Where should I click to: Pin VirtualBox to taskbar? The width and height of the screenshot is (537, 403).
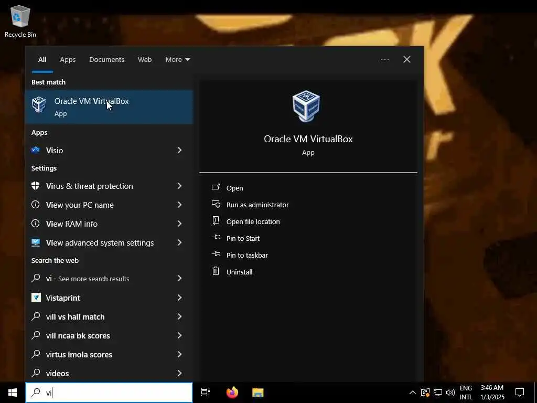[248, 256]
